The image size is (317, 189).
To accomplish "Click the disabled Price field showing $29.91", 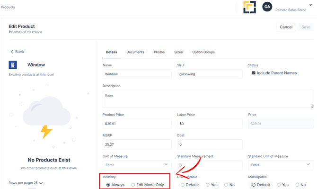I will (281, 124).
